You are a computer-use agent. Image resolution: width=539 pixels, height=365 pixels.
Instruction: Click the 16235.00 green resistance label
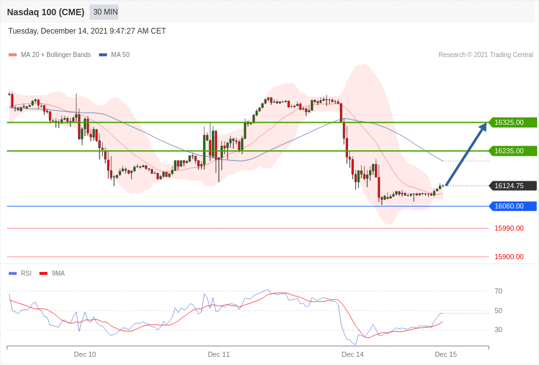tap(512, 151)
